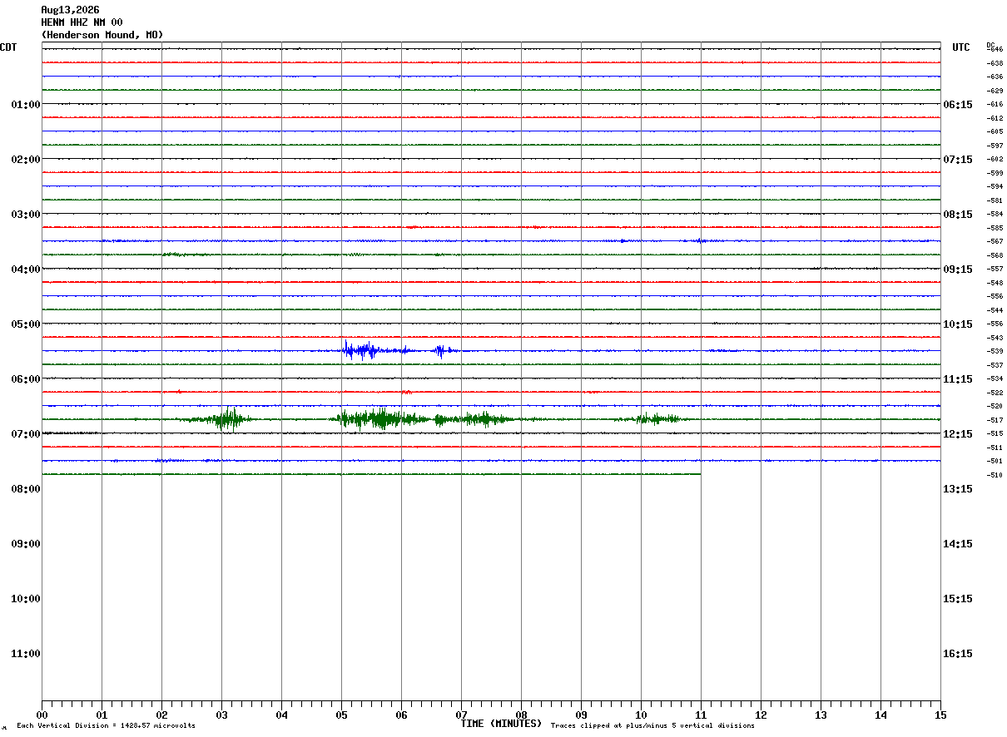
Task: Click the UTC timezone header
Action: pos(961,47)
